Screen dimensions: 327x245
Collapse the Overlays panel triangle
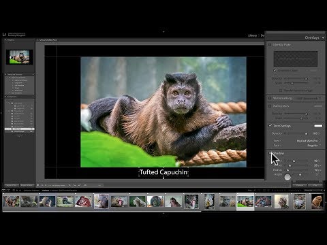click(x=323, y=37)
